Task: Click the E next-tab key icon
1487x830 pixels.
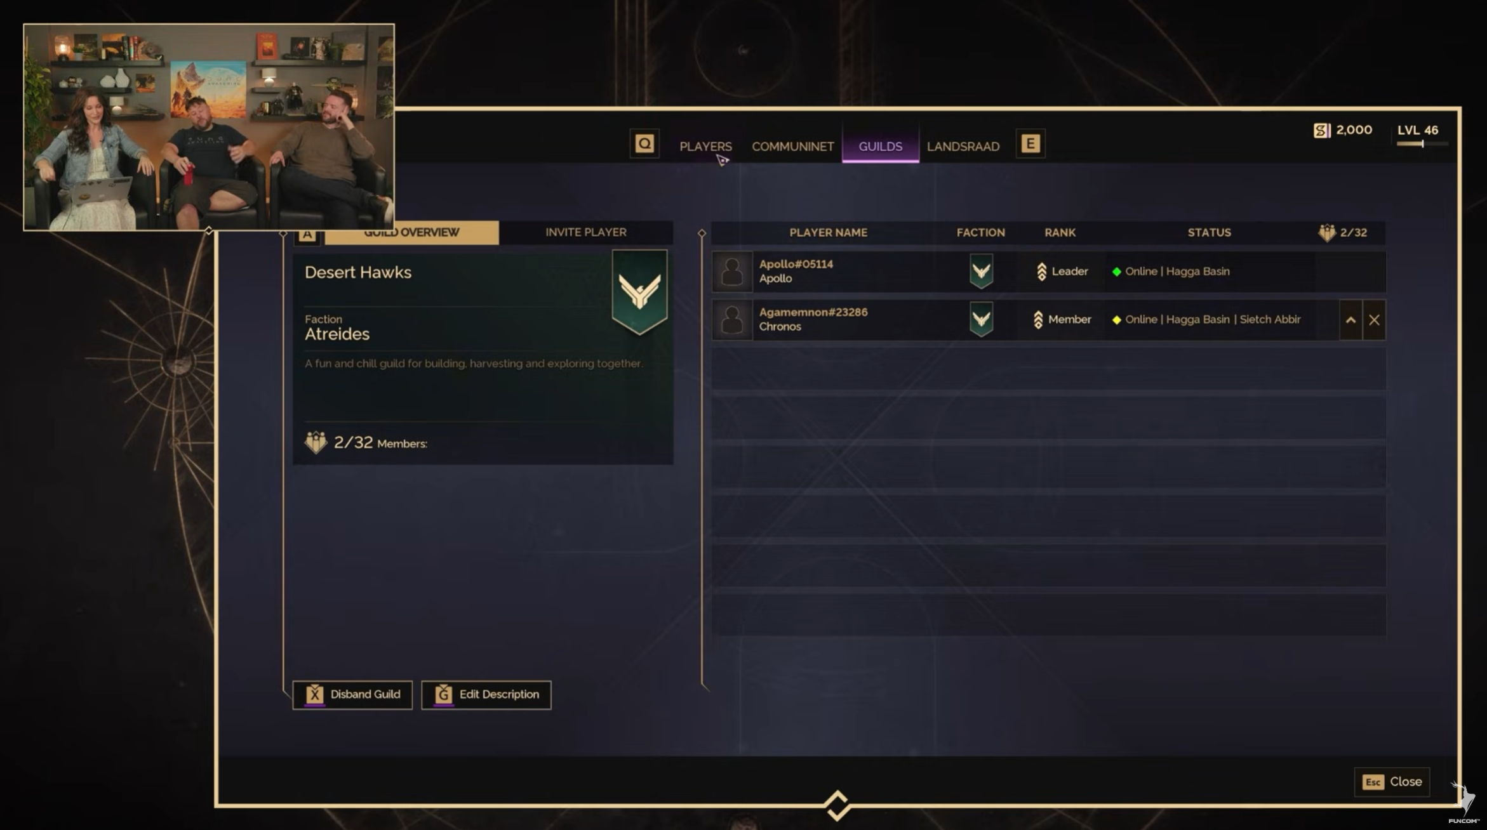Action: pos(1030,144)
